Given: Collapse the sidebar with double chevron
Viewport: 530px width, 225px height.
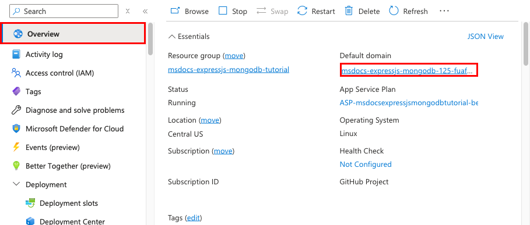Looking at the screenshot, I should pyautogui.click(x=145, y=11).
